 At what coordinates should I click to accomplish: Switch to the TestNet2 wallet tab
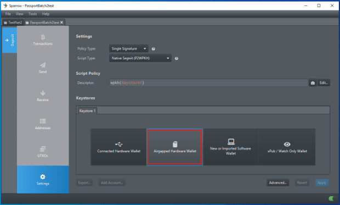[x=13, y=23]
